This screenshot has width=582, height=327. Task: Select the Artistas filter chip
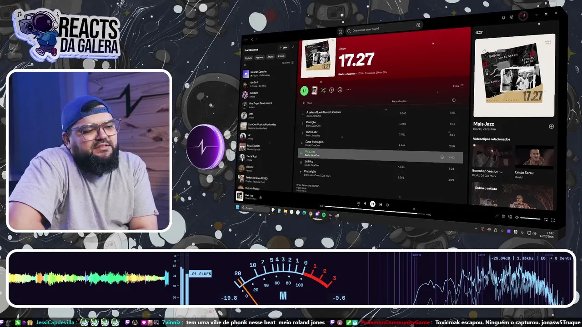[281, 56]
